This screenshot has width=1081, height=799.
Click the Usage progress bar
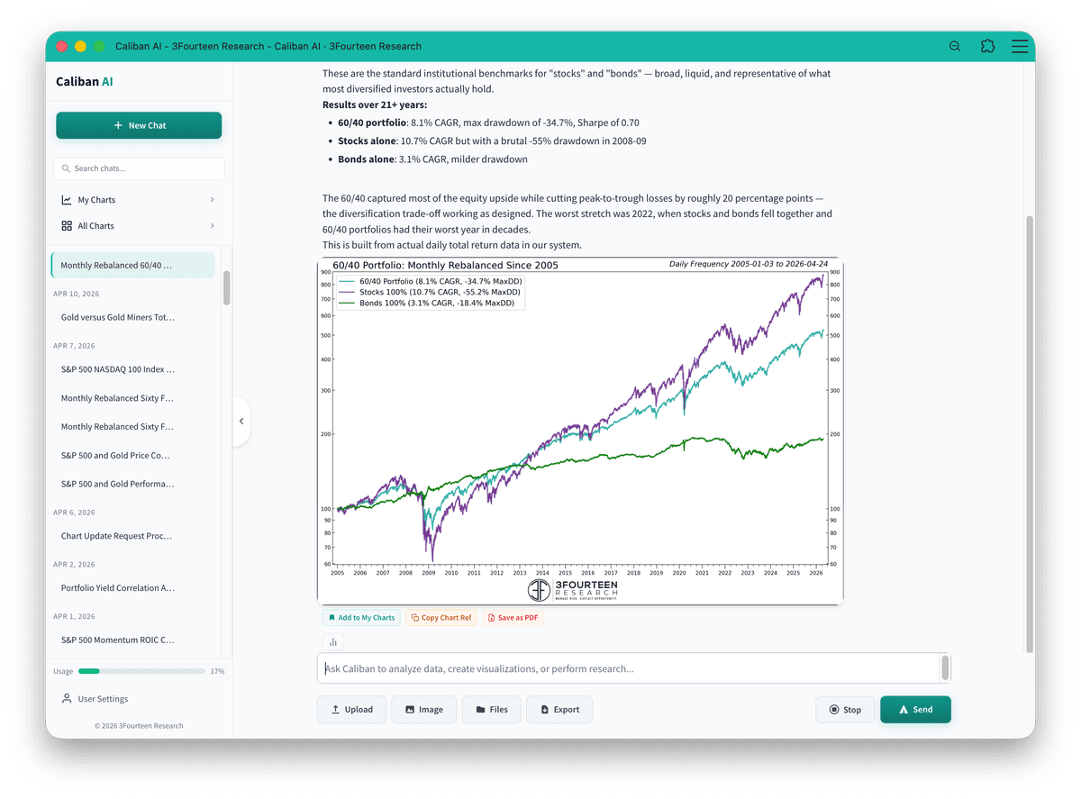pos(141,671)
